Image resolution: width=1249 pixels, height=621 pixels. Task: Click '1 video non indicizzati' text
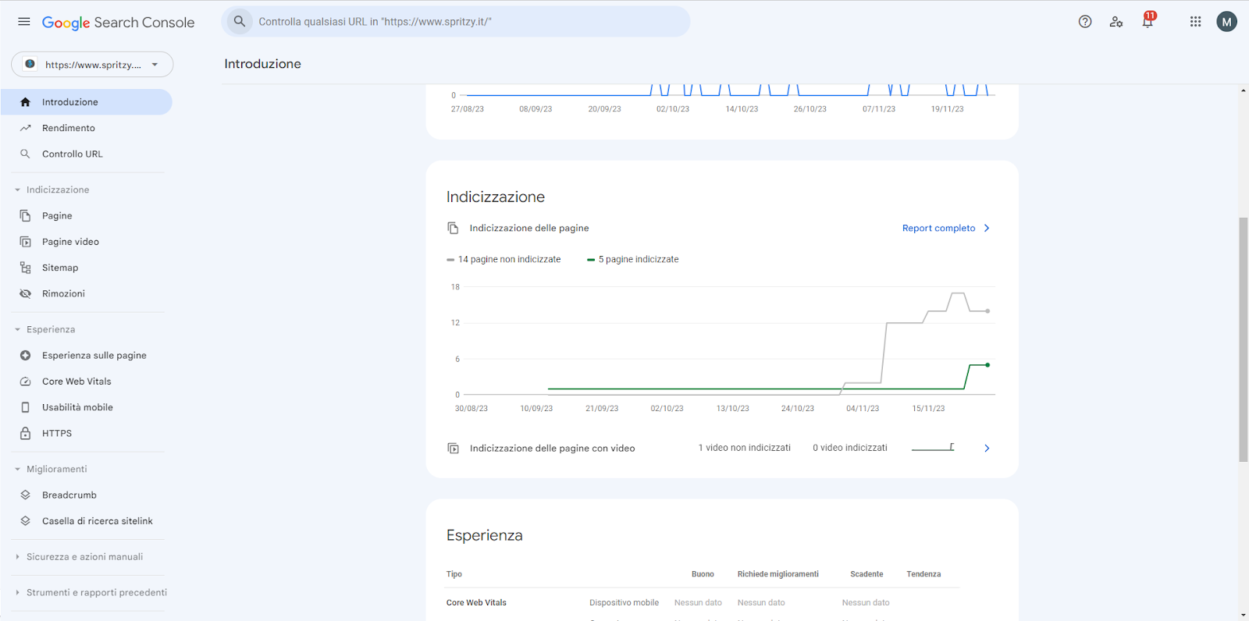coord(745,448)
